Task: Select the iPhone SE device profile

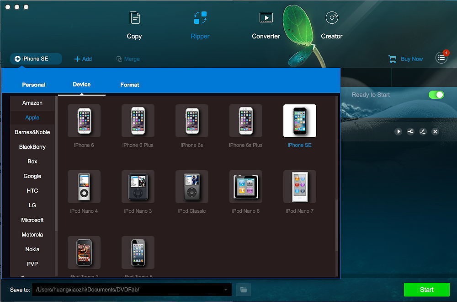Action: coord(300,121)
